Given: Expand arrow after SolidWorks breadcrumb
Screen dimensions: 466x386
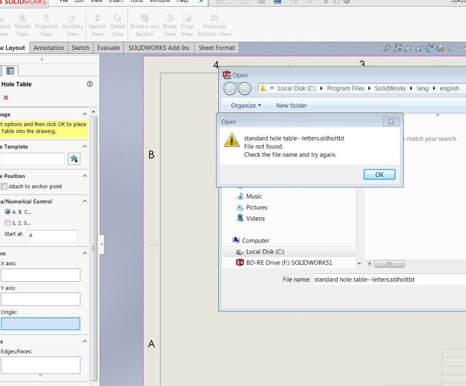Looking at the screenshot, I should click(411, 88).
